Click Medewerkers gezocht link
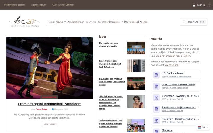Screen dimensions: 213x133 click(15, 5)
